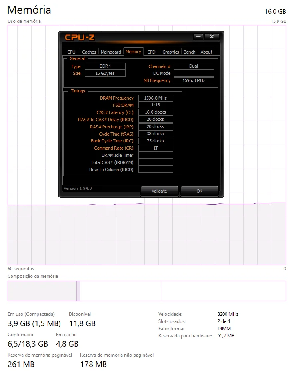Click the Size field showing 16 GBytes
The width and height of the screenshot is (294, 377).
pos(105,73)
